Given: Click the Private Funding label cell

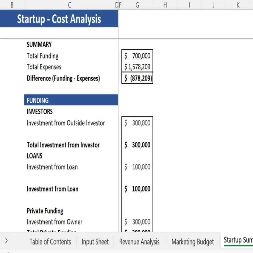Looking at the screenshot, I should point(45,211).
